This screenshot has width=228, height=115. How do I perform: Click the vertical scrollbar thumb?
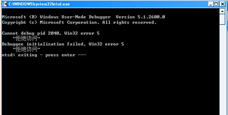pyautogui.click(x=222, y=19)
